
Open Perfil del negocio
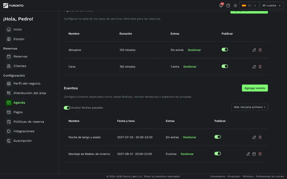pos(27,83)
